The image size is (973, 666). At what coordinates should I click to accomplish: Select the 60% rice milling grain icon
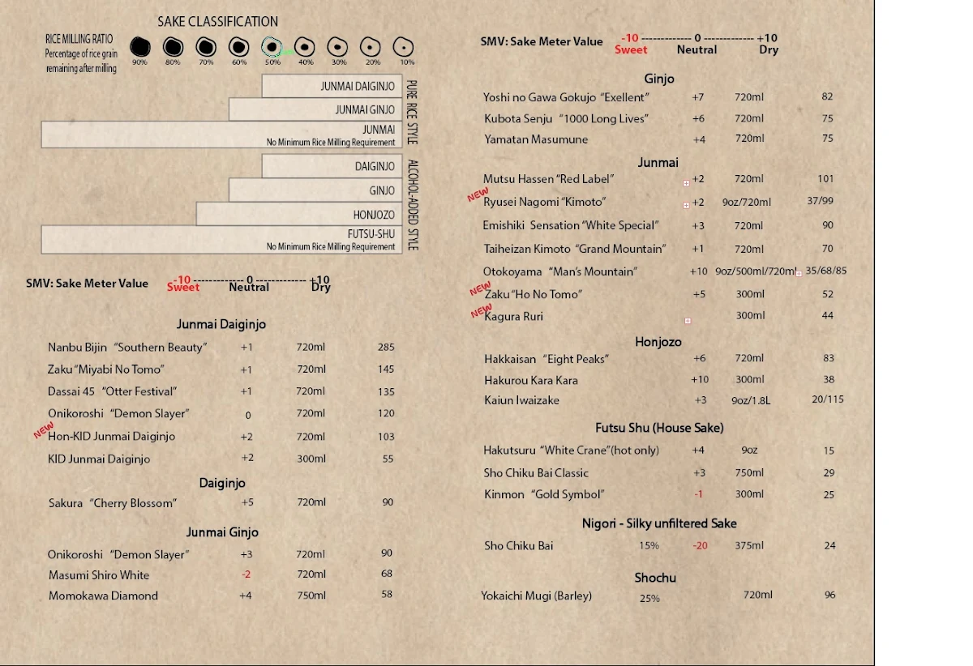pos(238,47)
